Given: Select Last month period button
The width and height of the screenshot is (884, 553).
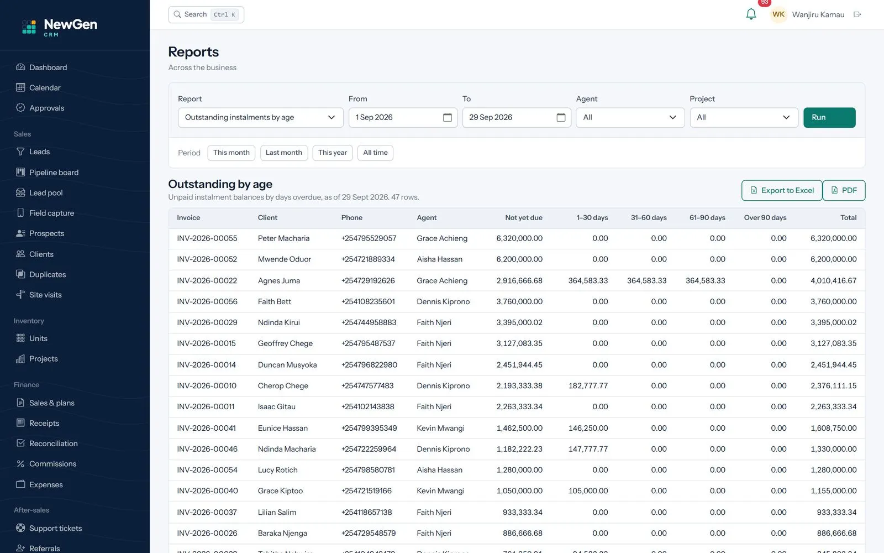Looking at the screenshot, I should pos(284,153).
